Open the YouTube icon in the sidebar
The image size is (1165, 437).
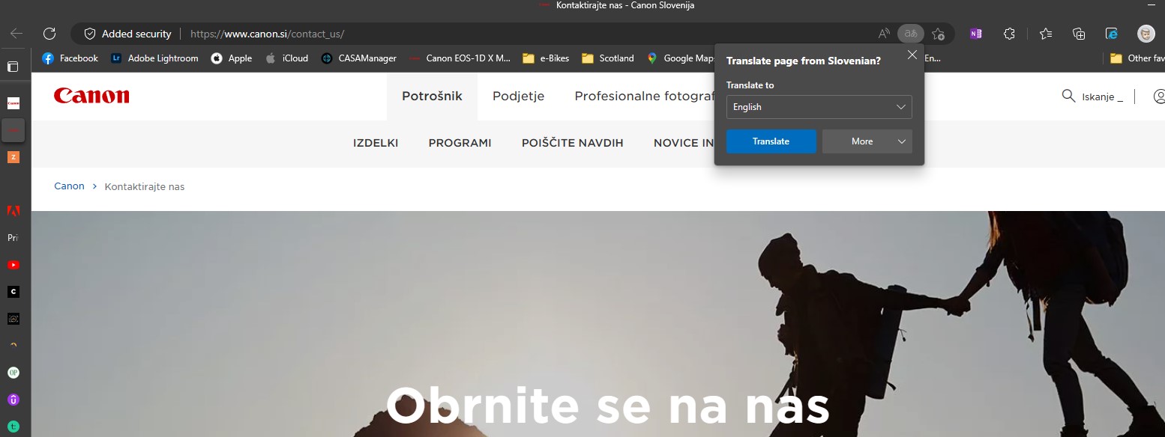point(13,264)
